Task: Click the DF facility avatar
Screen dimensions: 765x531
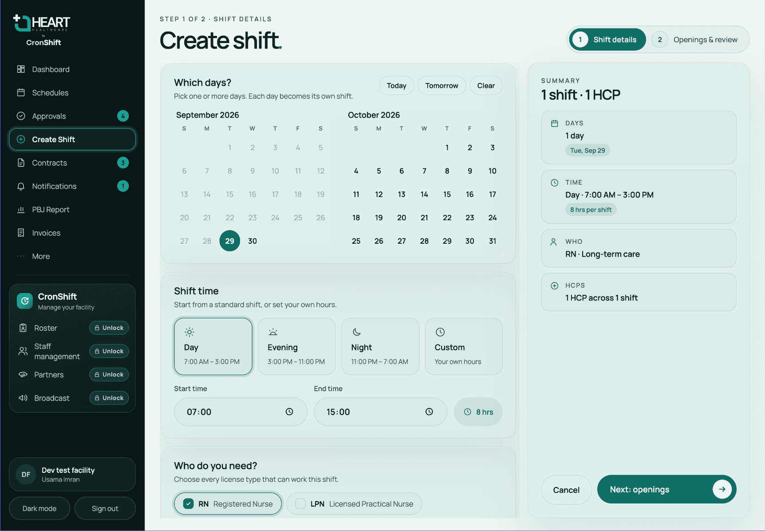Action: click(x=26, y=474)
